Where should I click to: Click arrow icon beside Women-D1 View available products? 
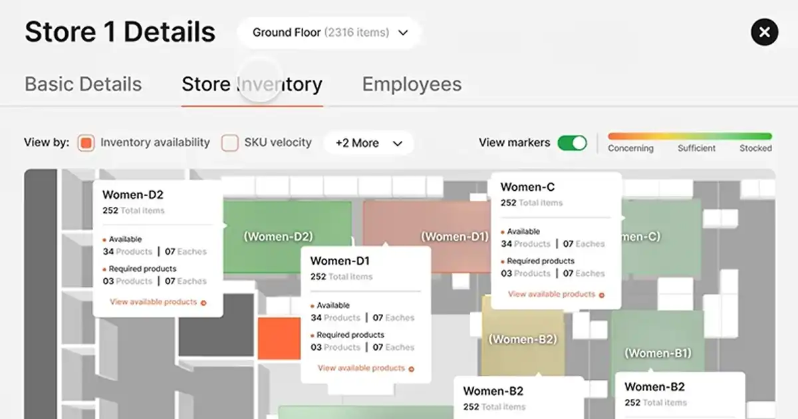(x=412, y=368)
